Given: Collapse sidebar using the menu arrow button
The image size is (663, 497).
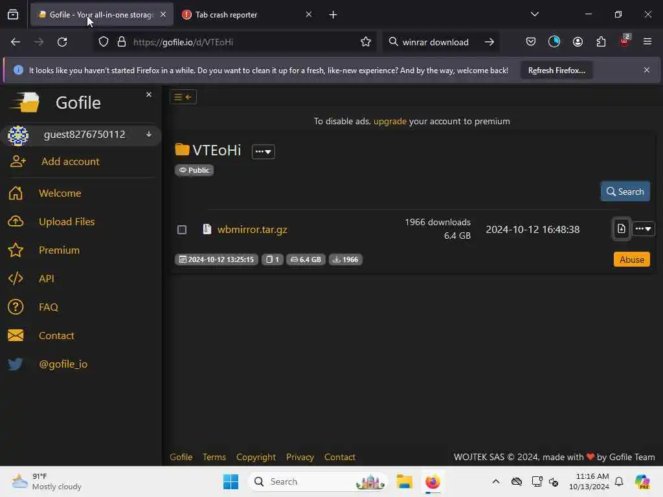Looking at the screenshot, I should pyautogui.click(x=183, y=97).
